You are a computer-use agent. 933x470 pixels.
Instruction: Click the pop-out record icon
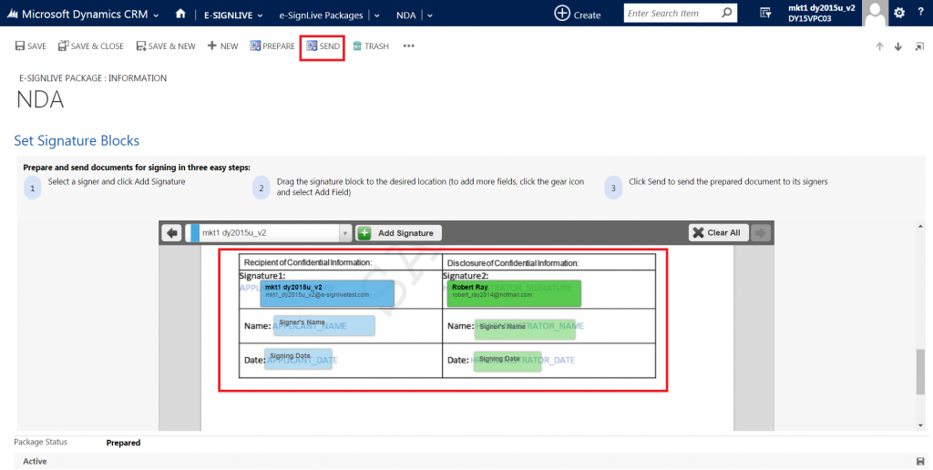(919, 46)
